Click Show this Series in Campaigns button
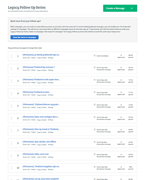Screen dimensions: 145x180 (x=24, y=37)
